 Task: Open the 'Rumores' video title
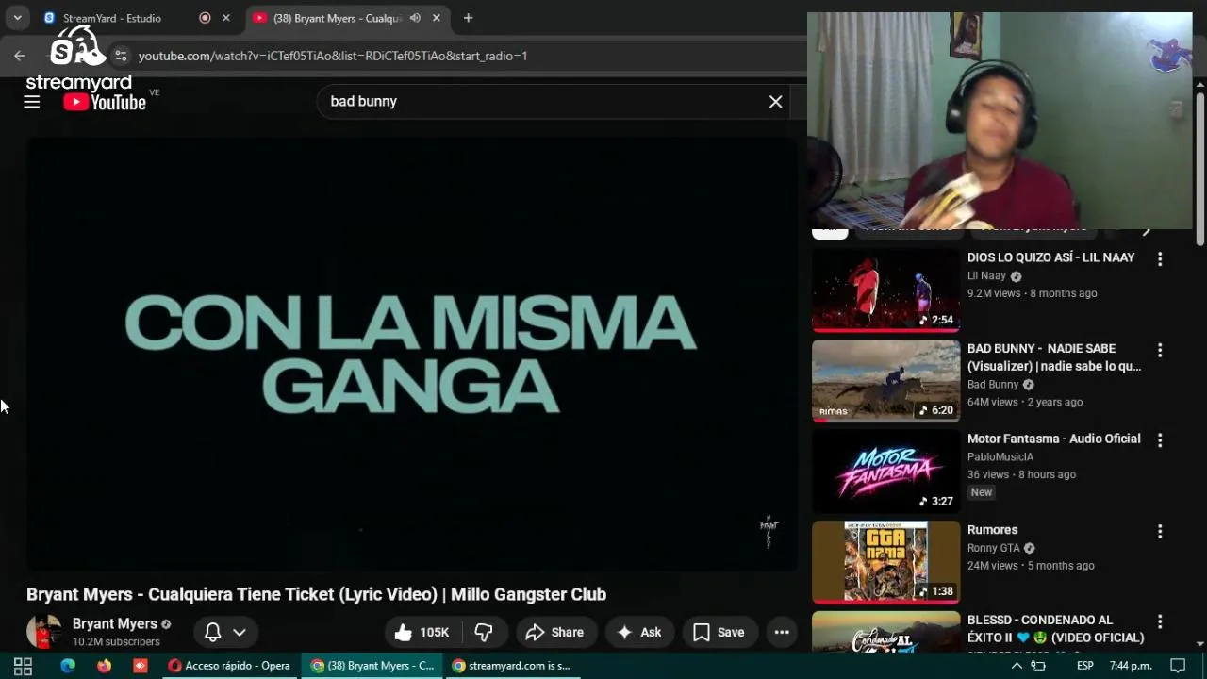992,530
